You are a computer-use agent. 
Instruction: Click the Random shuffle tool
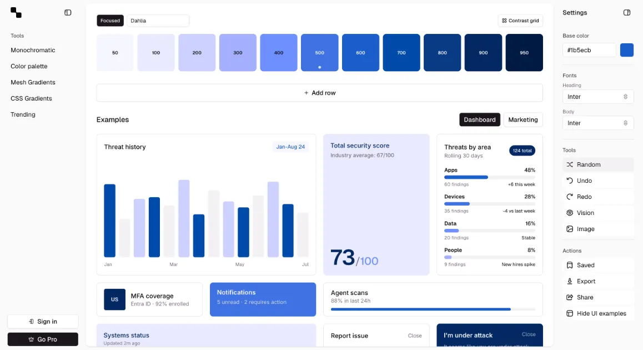597,164
